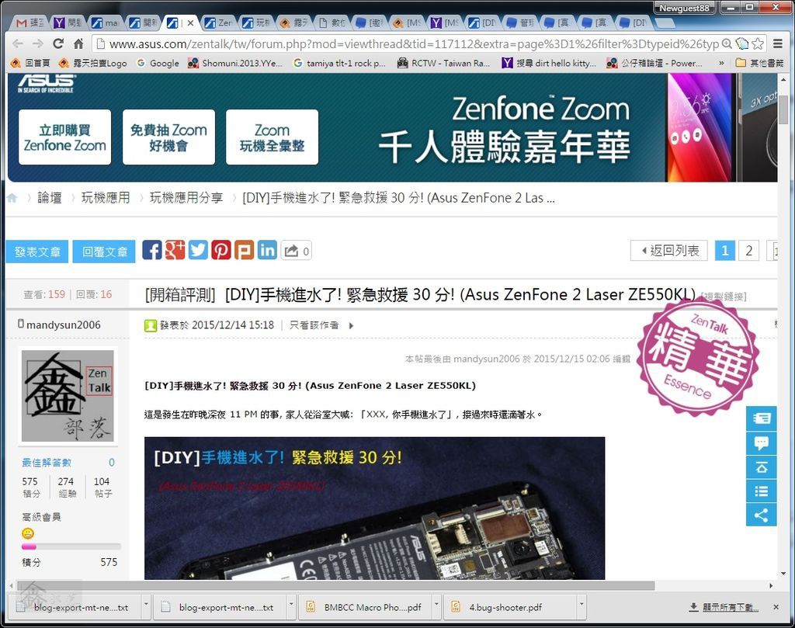Expand options for 4.bug-shooter.pdf download

point(581,604)
